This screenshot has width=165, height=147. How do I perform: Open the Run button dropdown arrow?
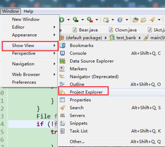(68, 20)
